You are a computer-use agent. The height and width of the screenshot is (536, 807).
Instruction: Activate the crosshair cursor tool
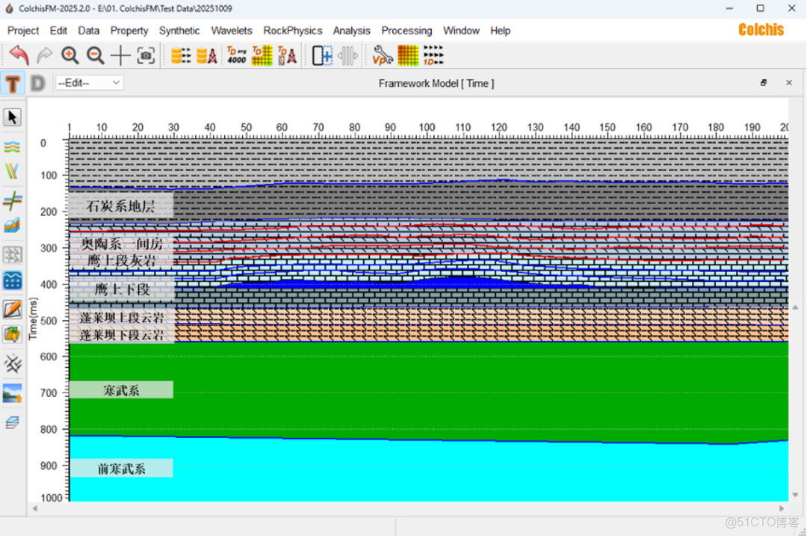coord(120,55)
